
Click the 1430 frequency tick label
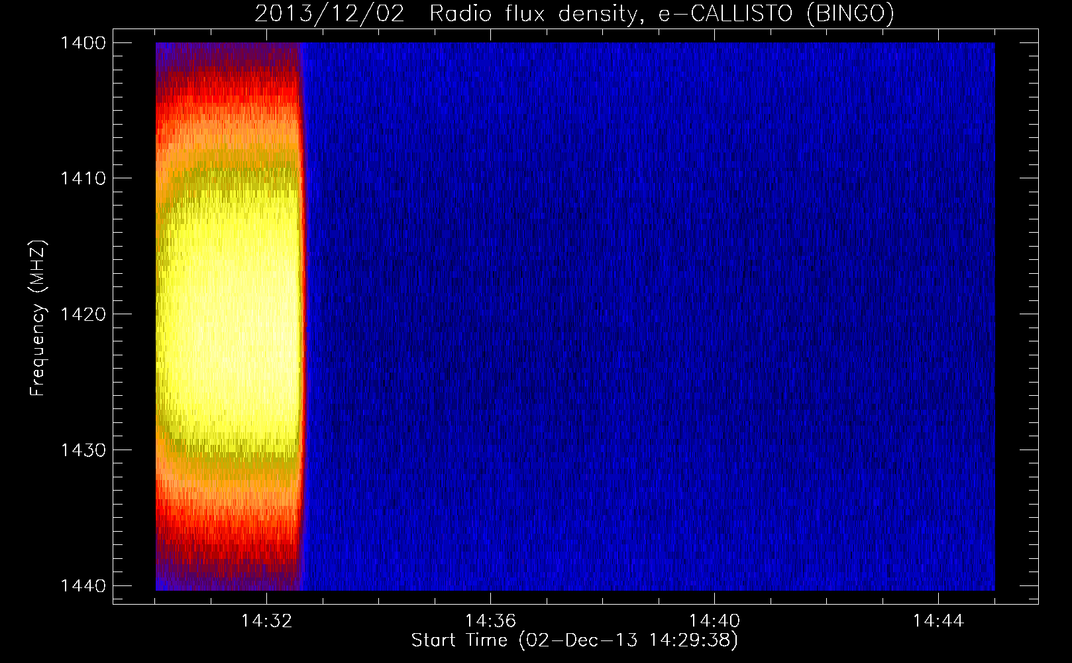[83, 450]
